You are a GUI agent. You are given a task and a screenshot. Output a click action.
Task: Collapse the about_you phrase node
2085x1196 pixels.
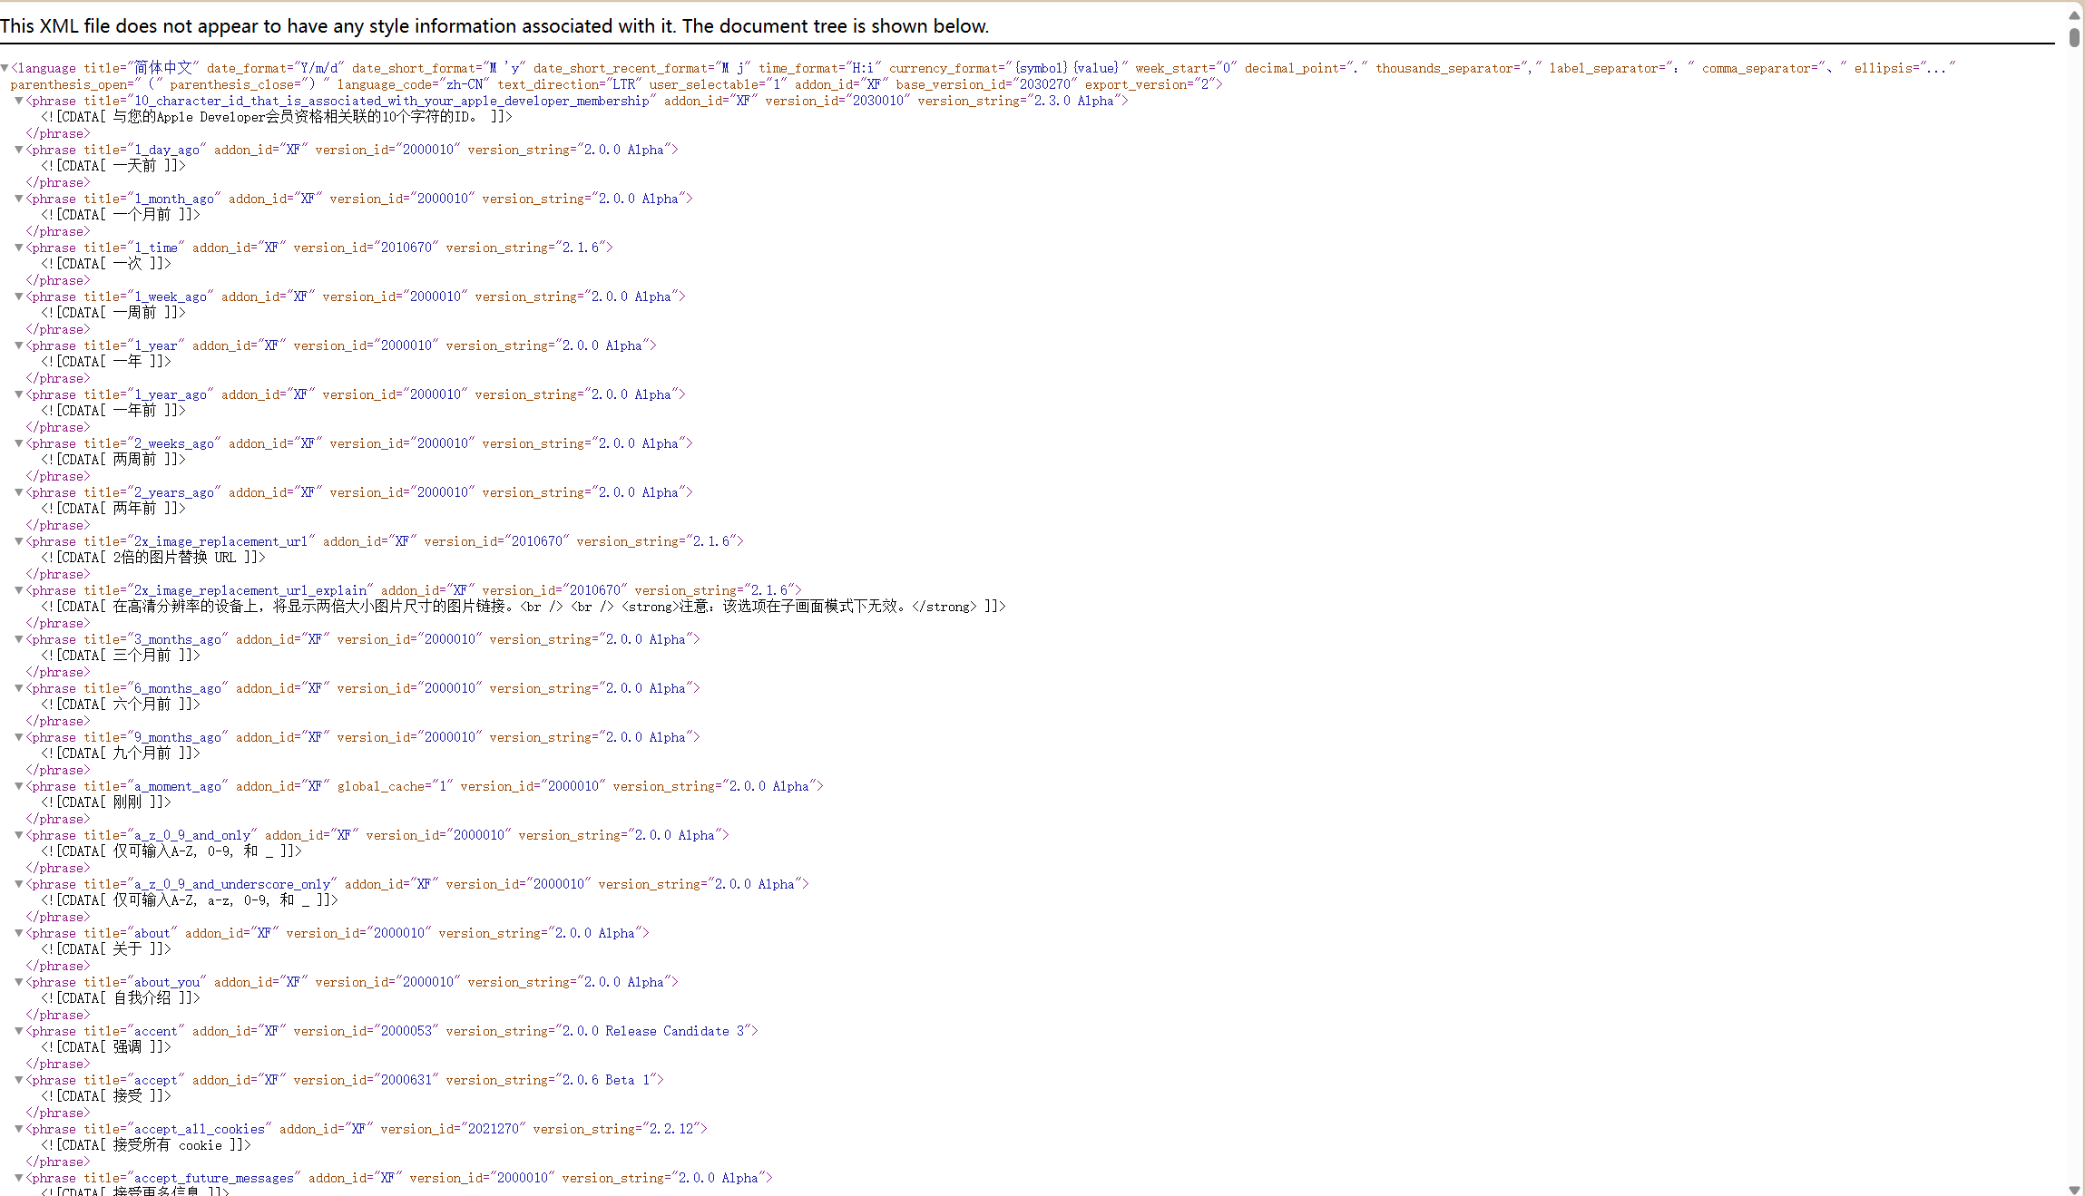[x=18, y=982]
